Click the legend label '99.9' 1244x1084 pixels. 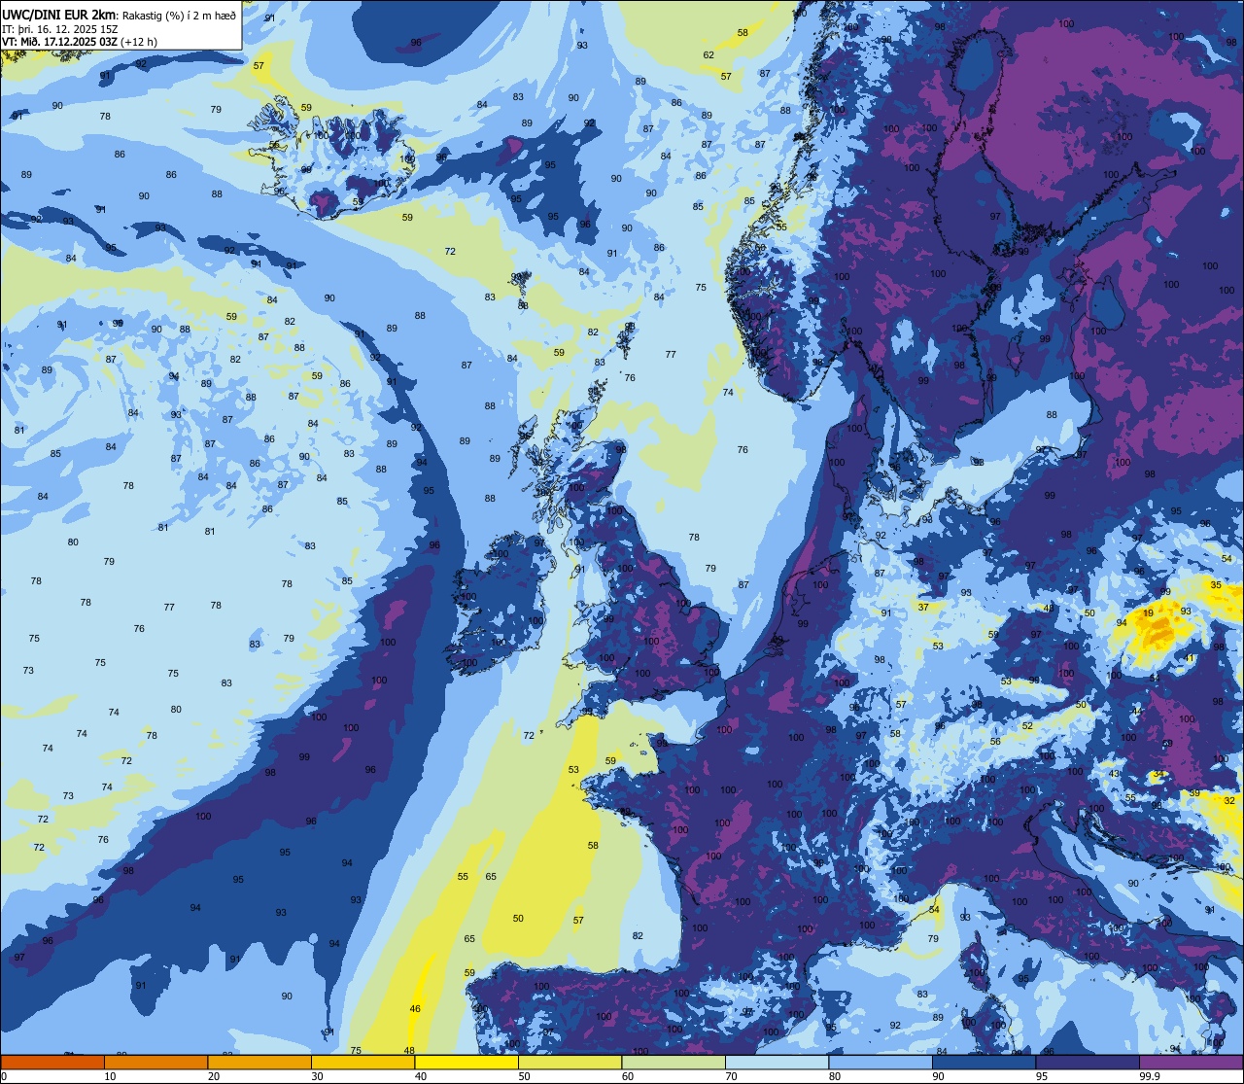click(1150, 1076)
